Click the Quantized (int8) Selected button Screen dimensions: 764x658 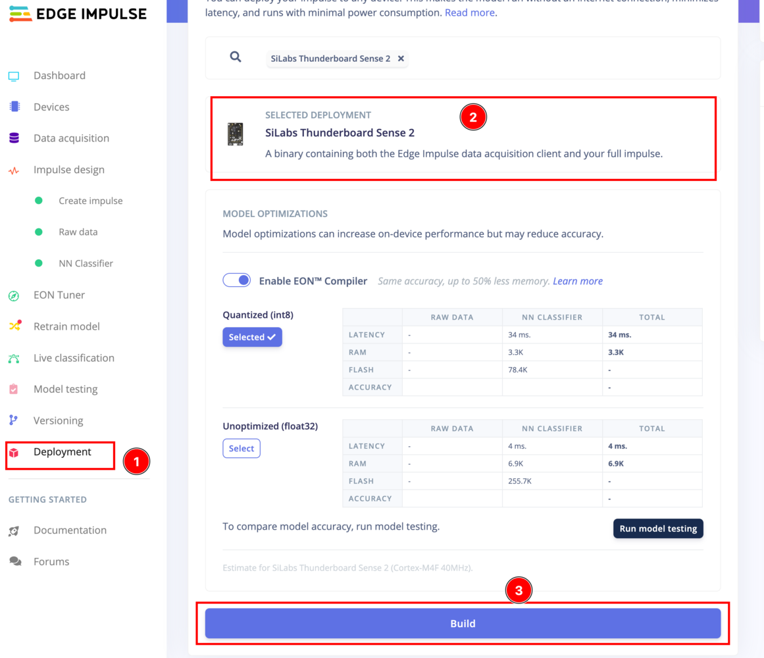pos(253,337)
